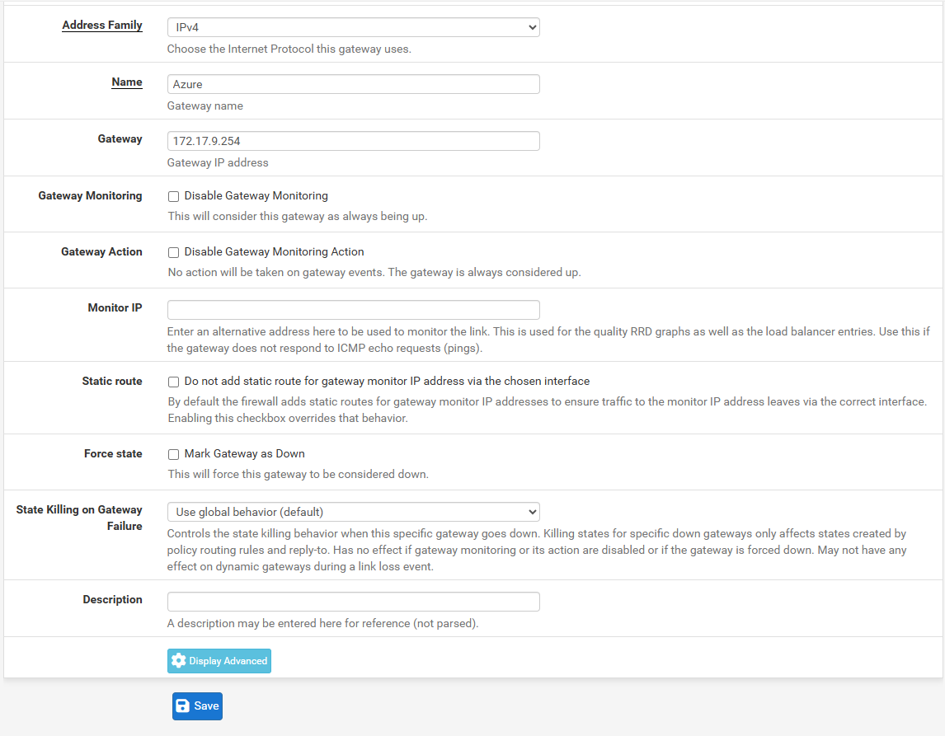Check the static route override checkbox
Image resolution: width=945 pixels, height=736 pixels.
pyautogui.click(x=173, y=382)
